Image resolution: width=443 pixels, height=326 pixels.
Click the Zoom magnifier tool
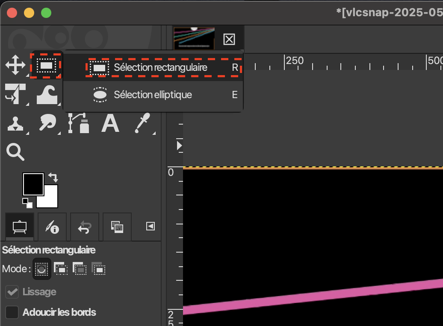(x=15, y=152)
